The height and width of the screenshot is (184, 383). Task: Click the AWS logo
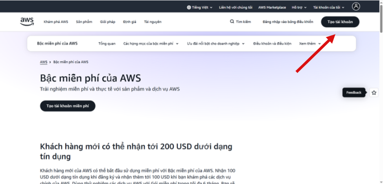[x=27, y=22]
